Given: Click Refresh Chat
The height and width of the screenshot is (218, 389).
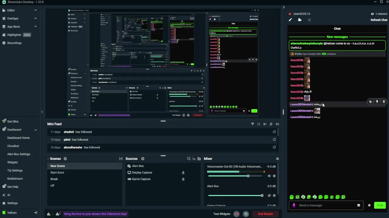Looking at the screenshot, I should pos(379,20).
